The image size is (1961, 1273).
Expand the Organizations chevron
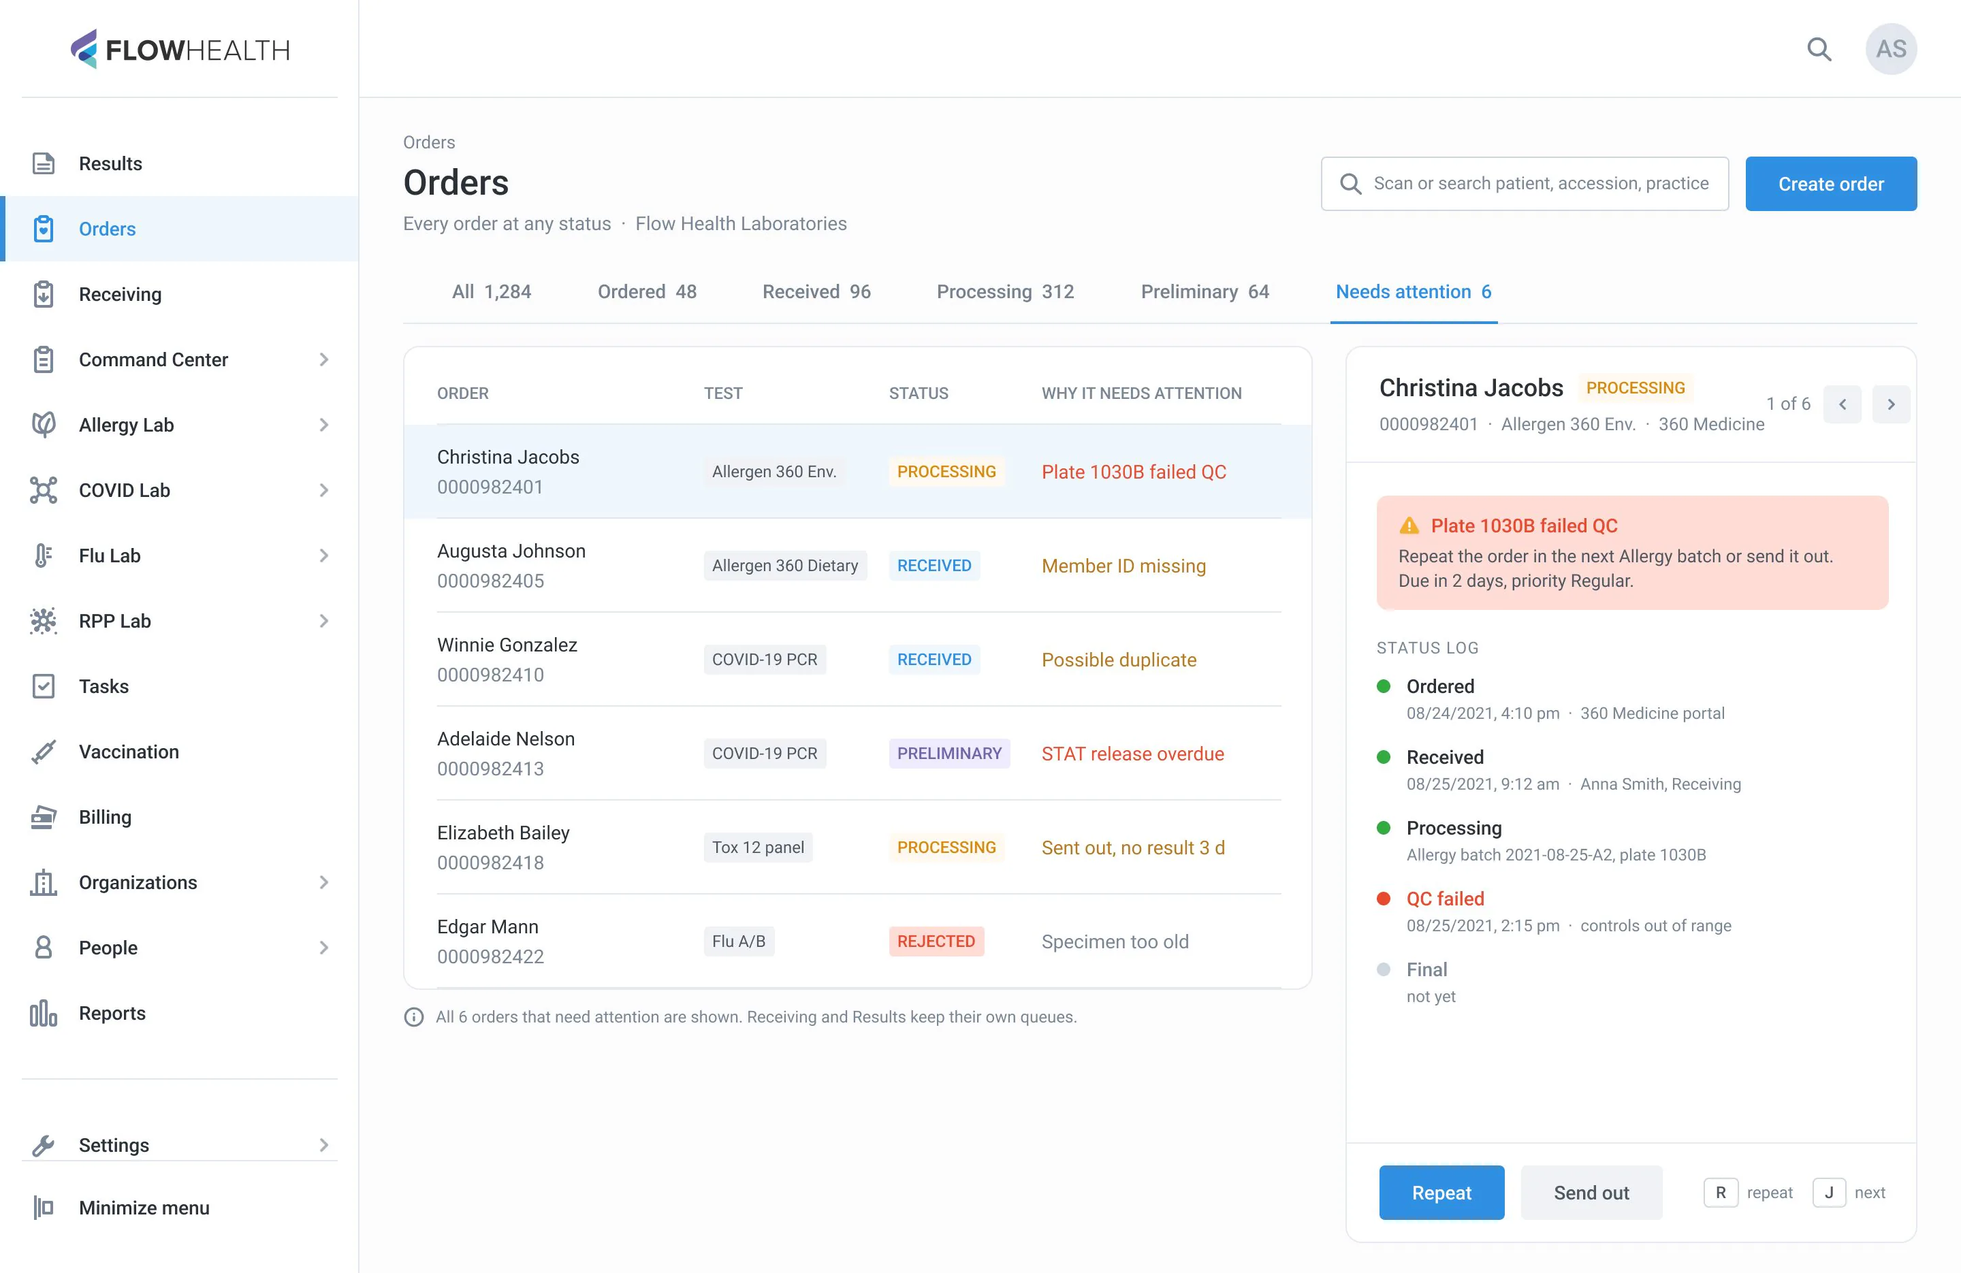pos(324,882)
